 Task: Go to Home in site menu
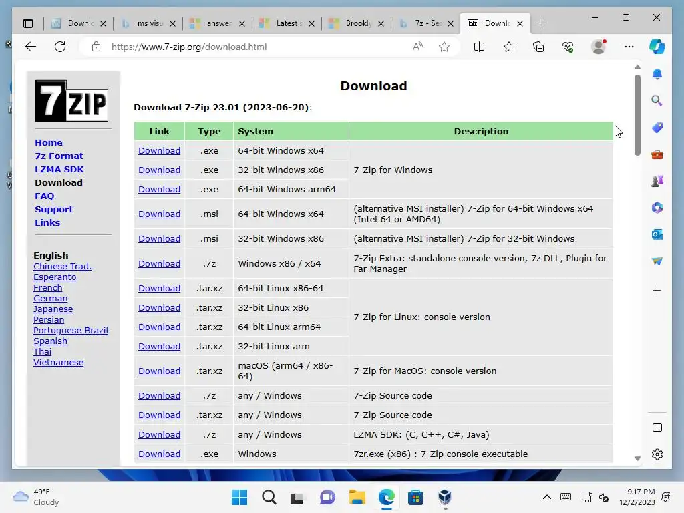point(48,143)
